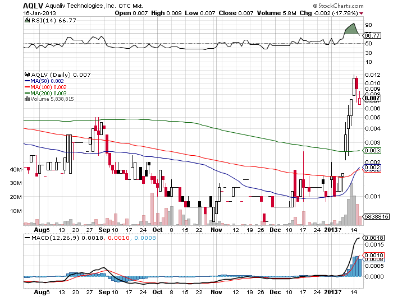This screenshot has width=393, height=297.
Task: Click the black line marker before MACD(12,26,9)
Action: click(27, 238)
